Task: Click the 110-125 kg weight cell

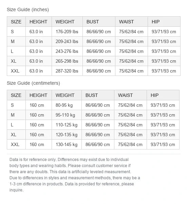Action: [x=67, y=125]
